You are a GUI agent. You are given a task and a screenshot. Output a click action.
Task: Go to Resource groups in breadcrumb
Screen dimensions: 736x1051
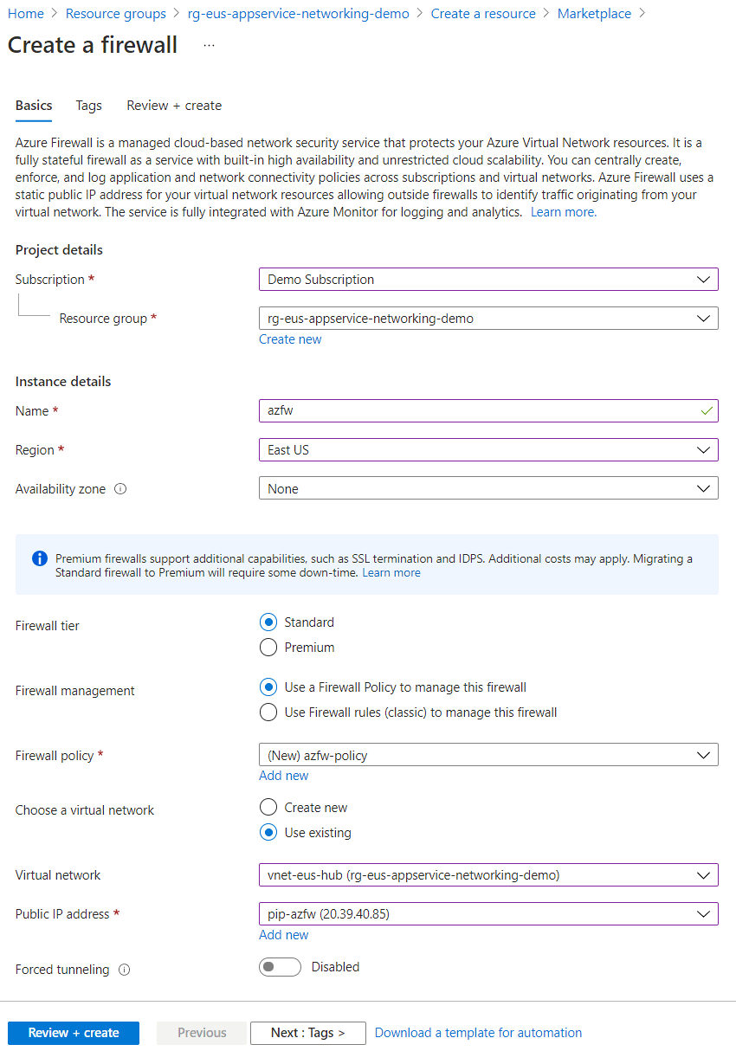116,14
